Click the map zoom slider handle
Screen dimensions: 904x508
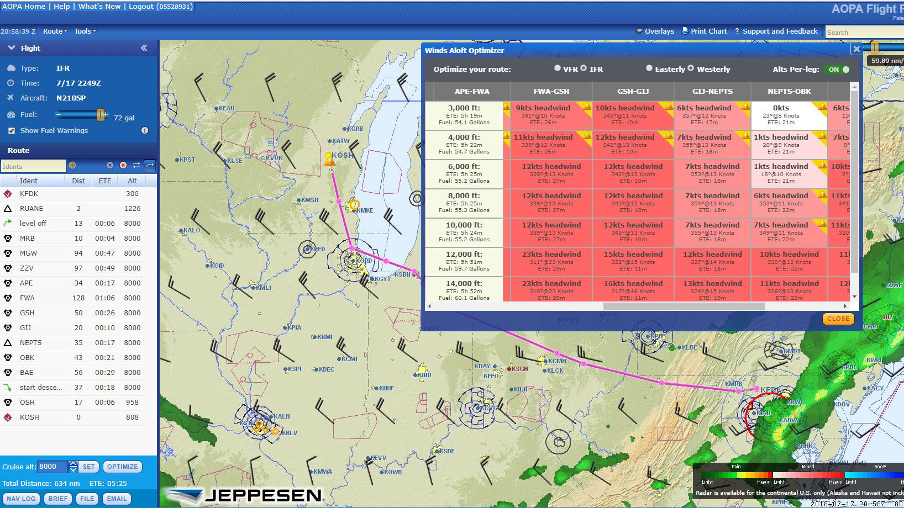tap(875, 48)
